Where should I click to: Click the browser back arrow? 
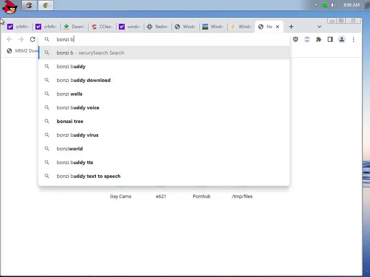coord(9,39)
